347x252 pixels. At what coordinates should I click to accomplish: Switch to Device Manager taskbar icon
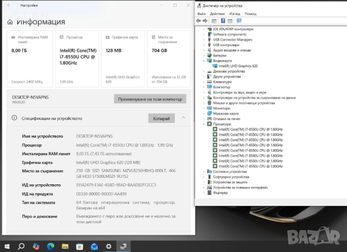(x=123, y=246)
